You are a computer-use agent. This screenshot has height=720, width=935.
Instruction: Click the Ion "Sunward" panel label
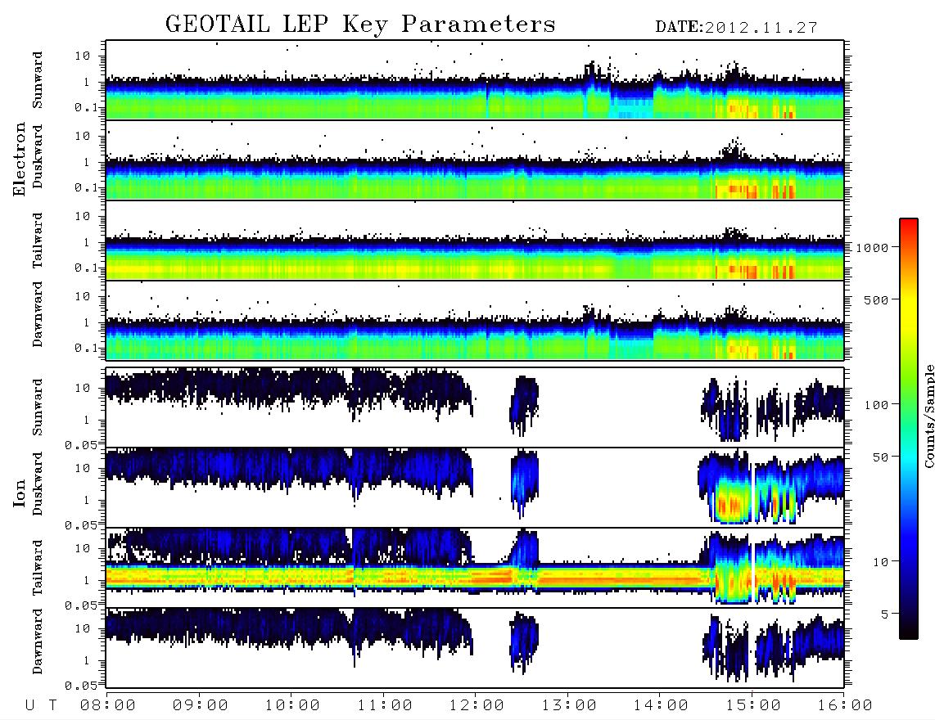click(x=38, y=407)
